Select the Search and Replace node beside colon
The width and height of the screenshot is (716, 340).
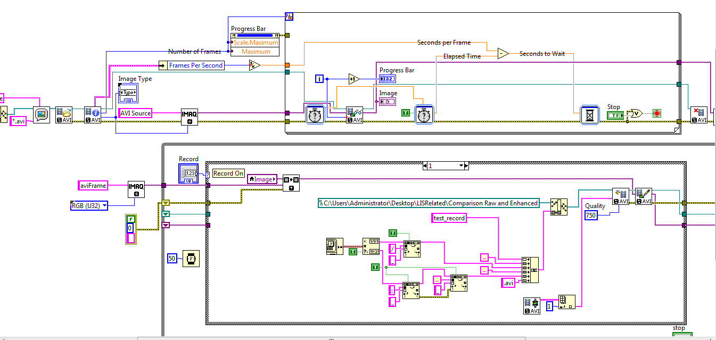coord(410,291)
